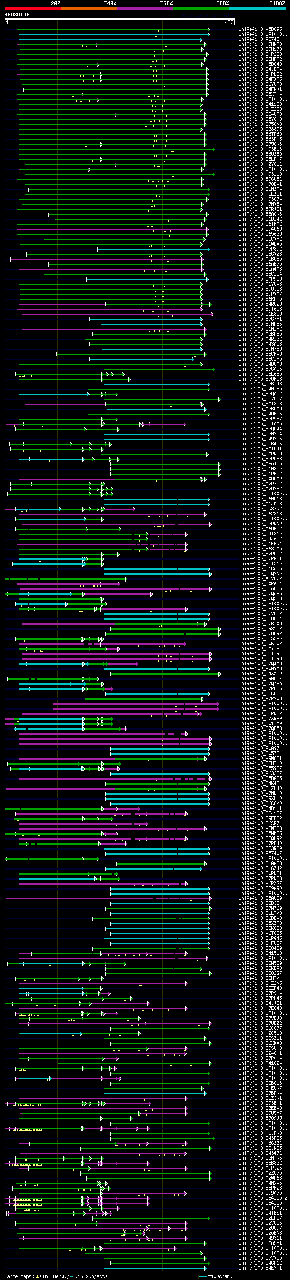
Task: Select the UniRef100_Q7N3D4 label
Action: [260, 434]
